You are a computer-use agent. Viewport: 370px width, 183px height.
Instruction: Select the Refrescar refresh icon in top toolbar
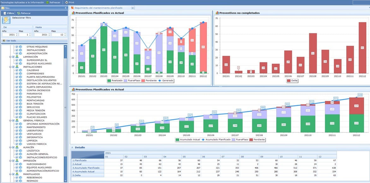47,3
